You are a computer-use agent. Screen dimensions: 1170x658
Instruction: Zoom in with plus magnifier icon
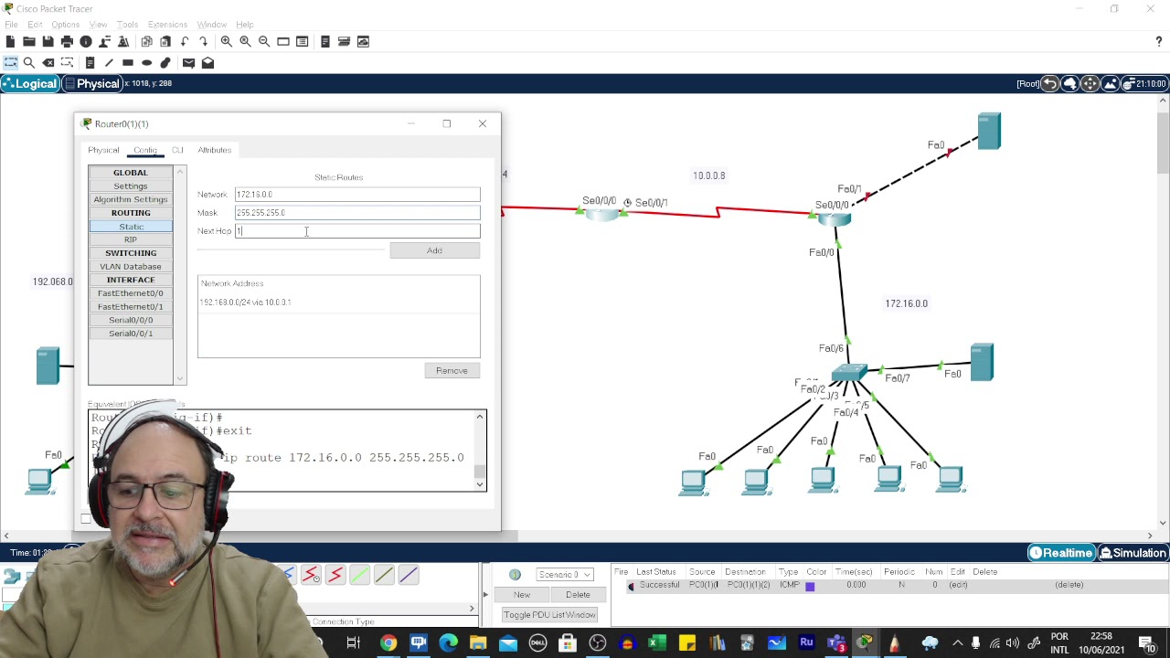click(226, 41)
